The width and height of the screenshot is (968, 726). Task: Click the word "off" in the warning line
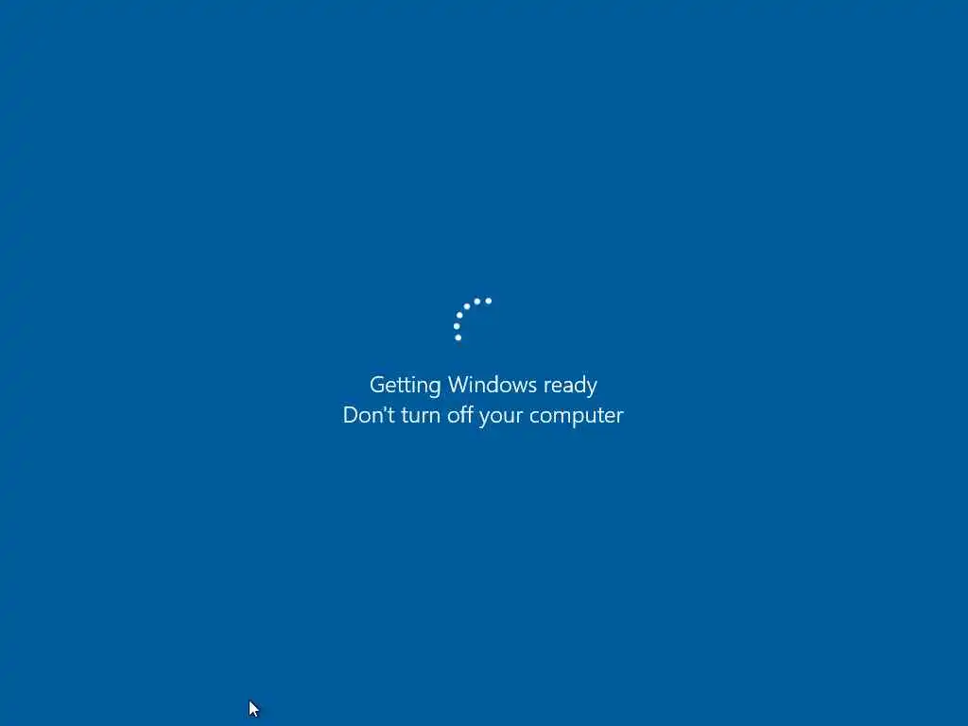pos(460,415)
